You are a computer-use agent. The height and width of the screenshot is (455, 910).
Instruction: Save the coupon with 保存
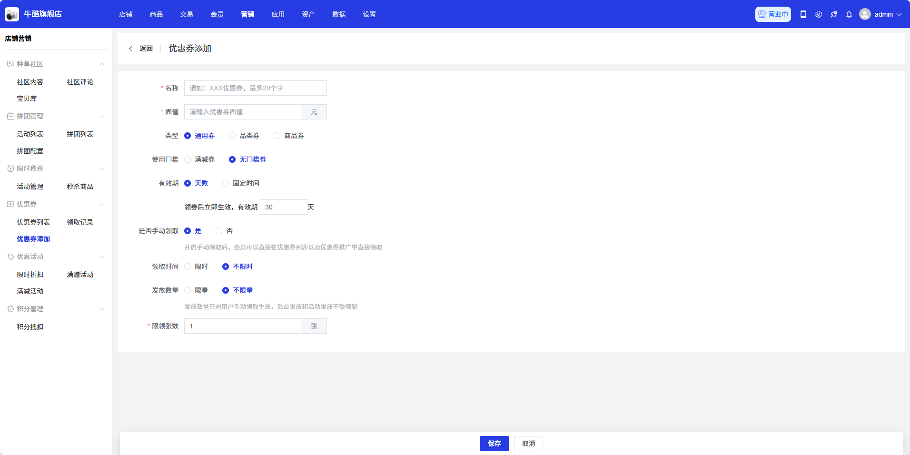click(495, 444)
